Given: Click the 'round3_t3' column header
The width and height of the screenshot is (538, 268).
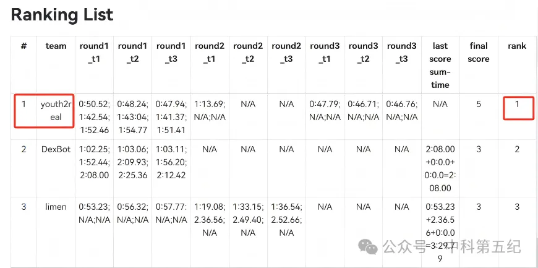Looking at the screenshot, I should coord(401,53).
